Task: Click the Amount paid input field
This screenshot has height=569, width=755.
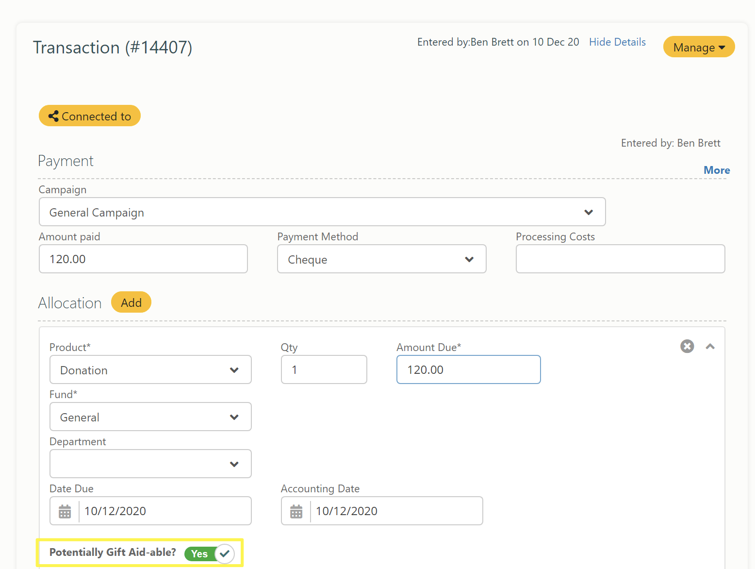Action: pyautogui.click(x=143, y=259)
